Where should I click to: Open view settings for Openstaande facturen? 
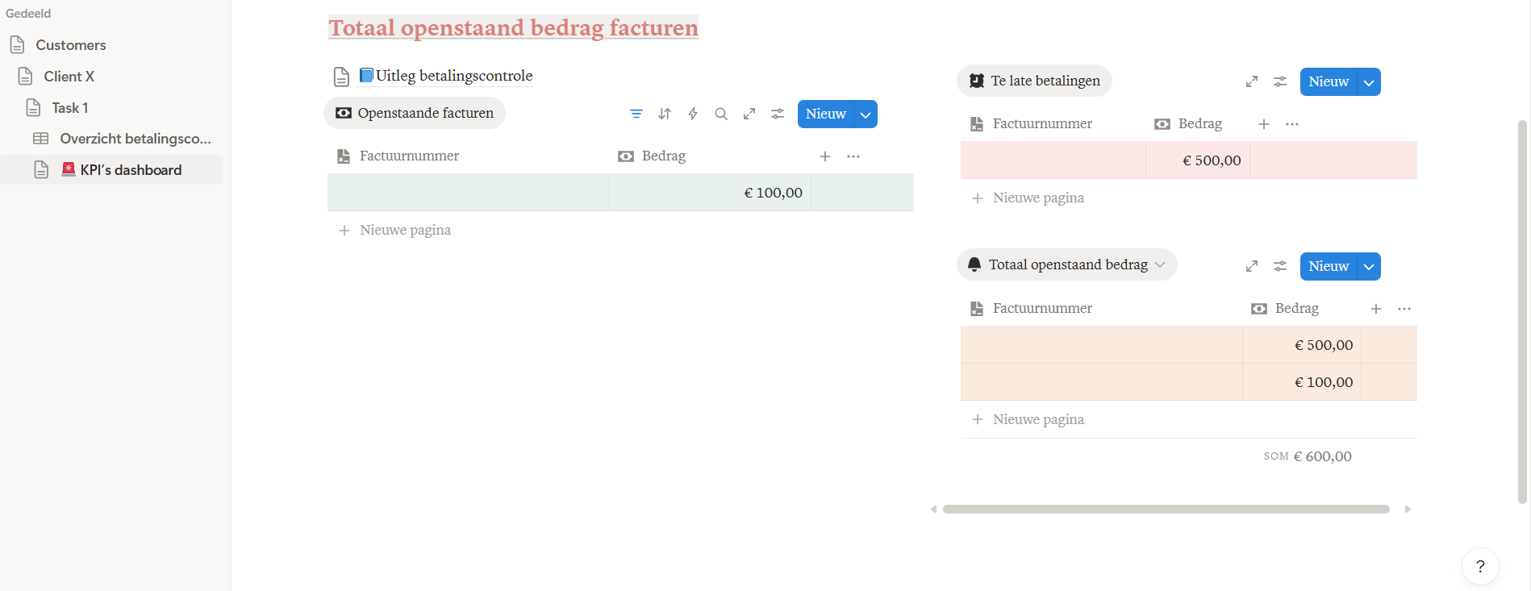778,114
